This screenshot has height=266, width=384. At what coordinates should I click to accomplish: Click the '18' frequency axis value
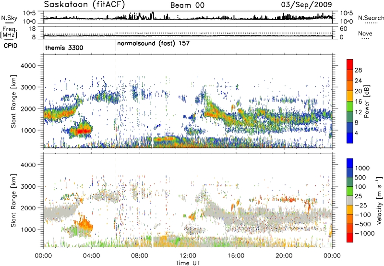pyautogui.click(x=32, y=29)
